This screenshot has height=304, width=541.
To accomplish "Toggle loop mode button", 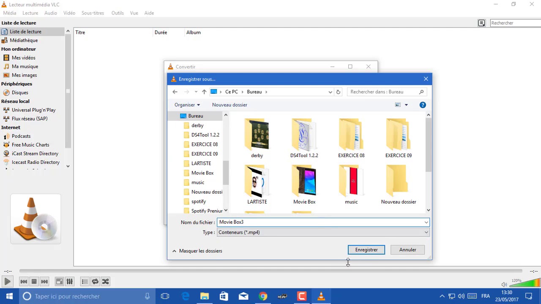I will coord(95,282).
